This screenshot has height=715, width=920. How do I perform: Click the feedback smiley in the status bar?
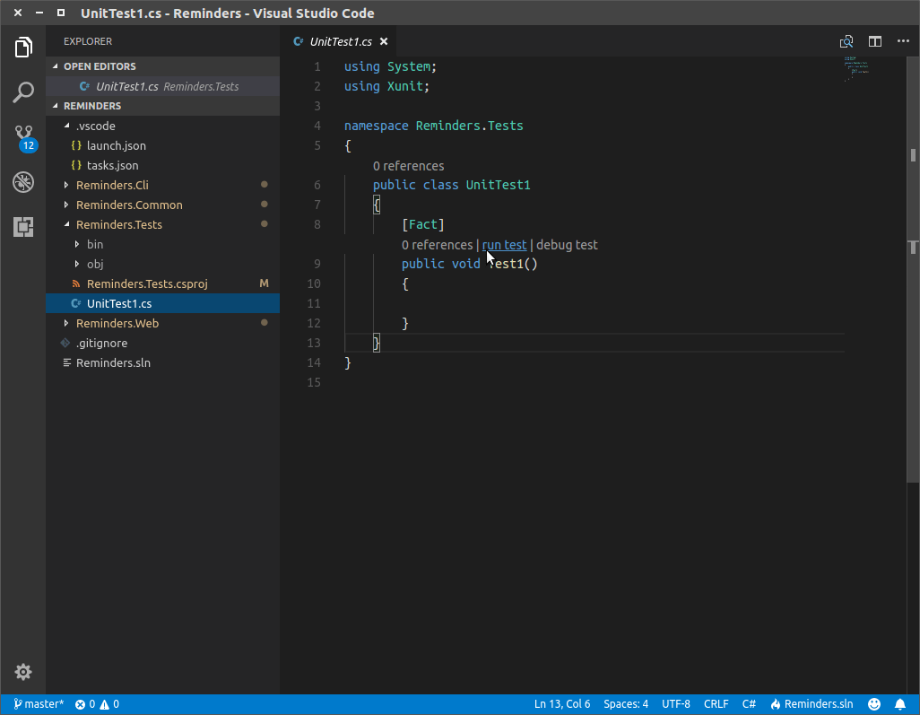[873, 703]
